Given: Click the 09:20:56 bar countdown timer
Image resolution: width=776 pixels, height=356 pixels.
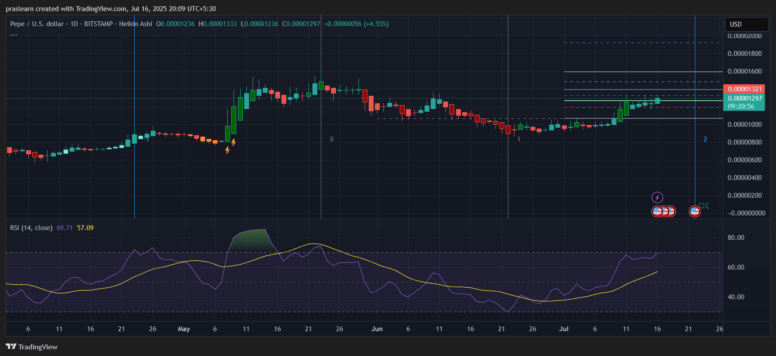Looking at the screenshot, I should tap(741, 106).
